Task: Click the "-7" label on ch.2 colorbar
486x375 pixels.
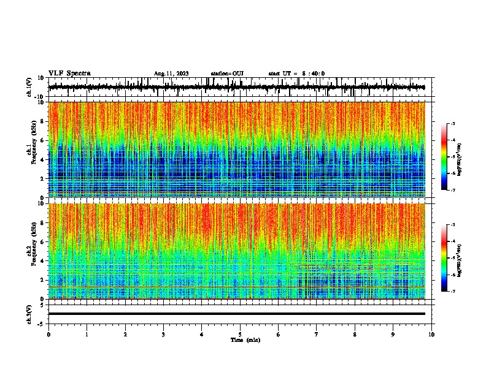Action: coord(453,291)
